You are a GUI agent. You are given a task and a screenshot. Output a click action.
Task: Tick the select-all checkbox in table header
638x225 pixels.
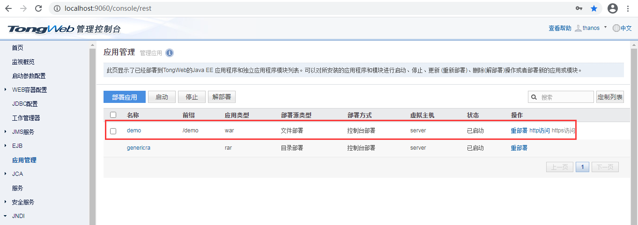[113, 115]
